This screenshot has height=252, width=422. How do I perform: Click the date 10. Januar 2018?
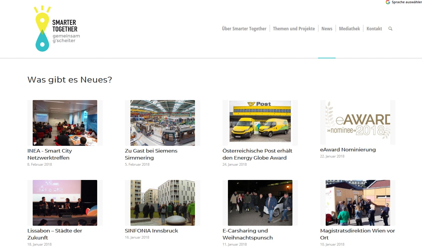click(332, 244)
